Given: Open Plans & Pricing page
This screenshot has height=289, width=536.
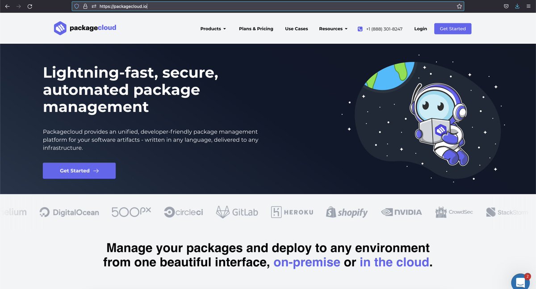Looking at the screenshot, I should 256,29.
